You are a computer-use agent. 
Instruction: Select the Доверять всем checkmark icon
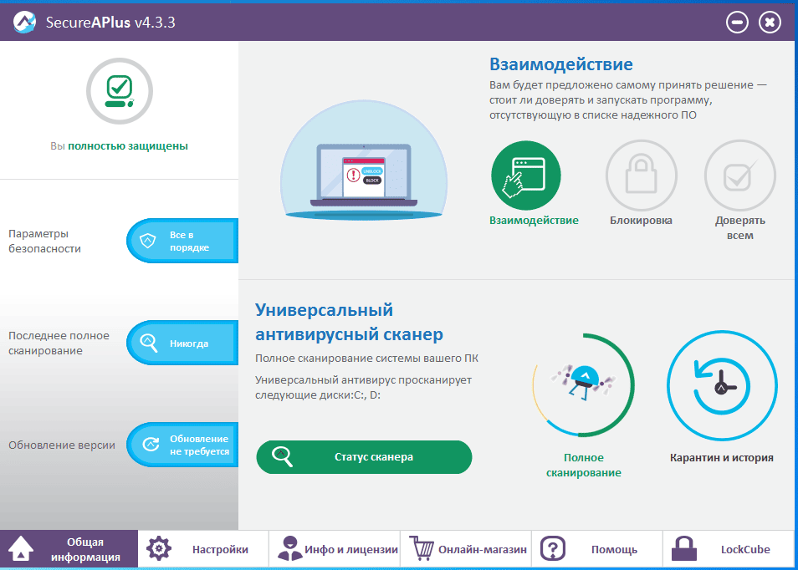click(740, 176)
